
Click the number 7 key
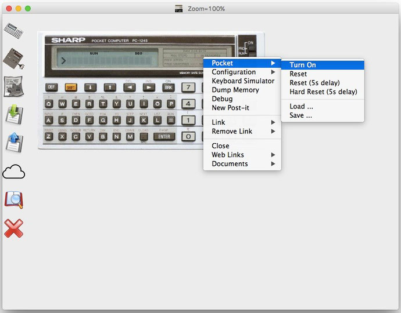(188, 88)
